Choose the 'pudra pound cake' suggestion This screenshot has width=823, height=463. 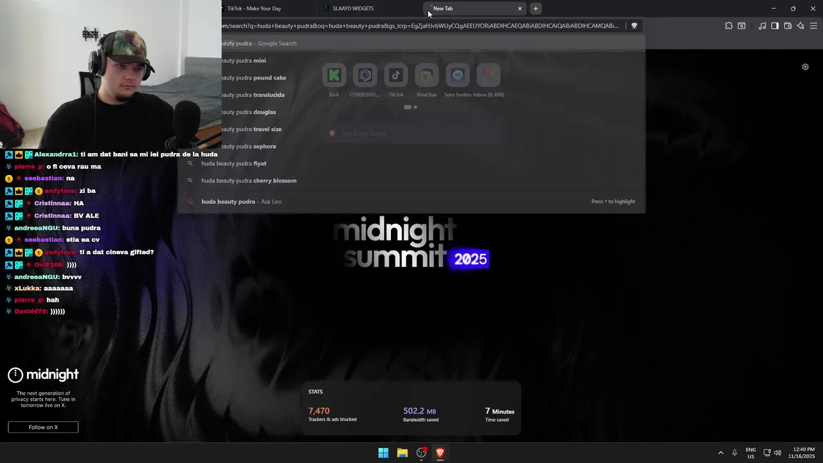click(411, 78)
